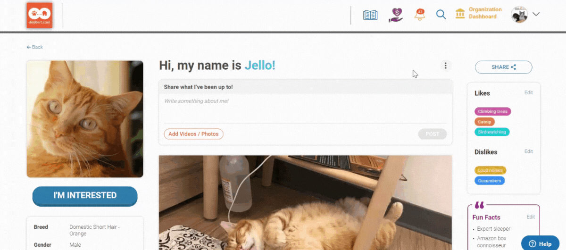This screenshot has height=250, width=566.
Task: Open the book resources icon
Action: point(370,15)
